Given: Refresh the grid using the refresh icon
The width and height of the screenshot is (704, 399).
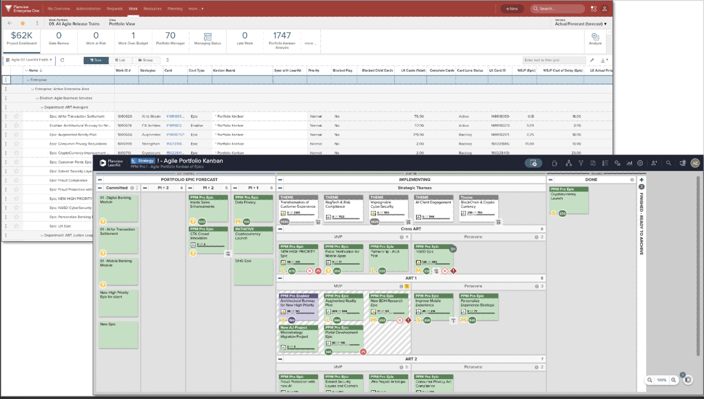Looking at the screenshot, I should tap(62, 60).
